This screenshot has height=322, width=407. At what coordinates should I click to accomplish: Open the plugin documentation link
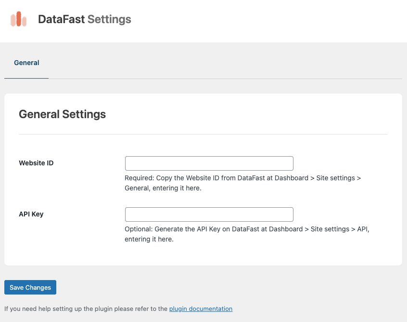[x=201, y=309]
